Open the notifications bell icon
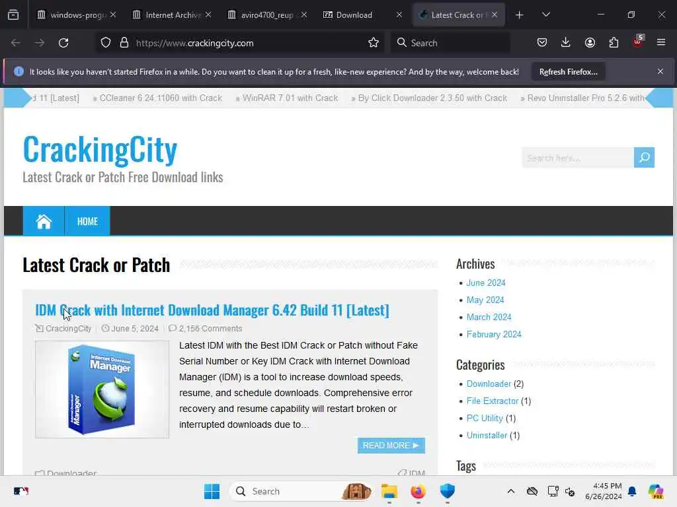The image size is (677, 507). [632, 491]
